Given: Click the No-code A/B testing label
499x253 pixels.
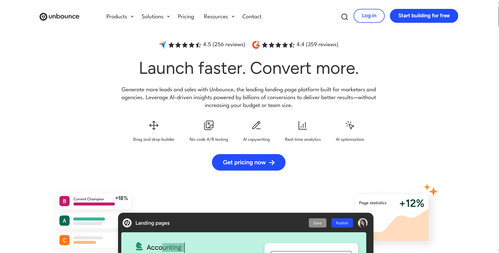Looking at the screenshot, I should click(209, 139).
